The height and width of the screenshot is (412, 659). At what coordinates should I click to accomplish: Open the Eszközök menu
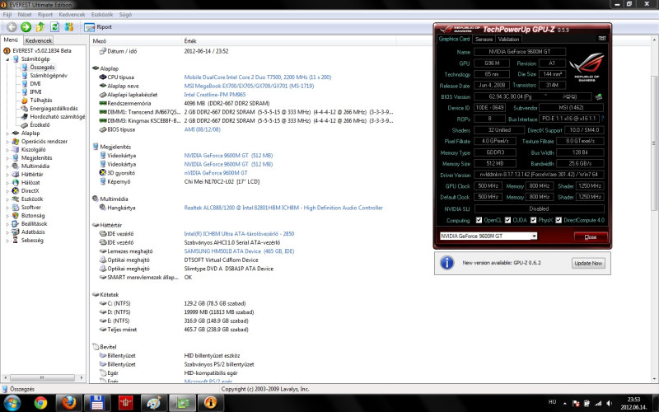point(102,14)
